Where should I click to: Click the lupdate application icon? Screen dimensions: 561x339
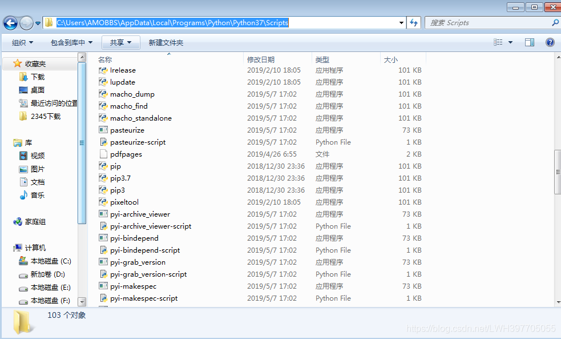coord(103,82)
